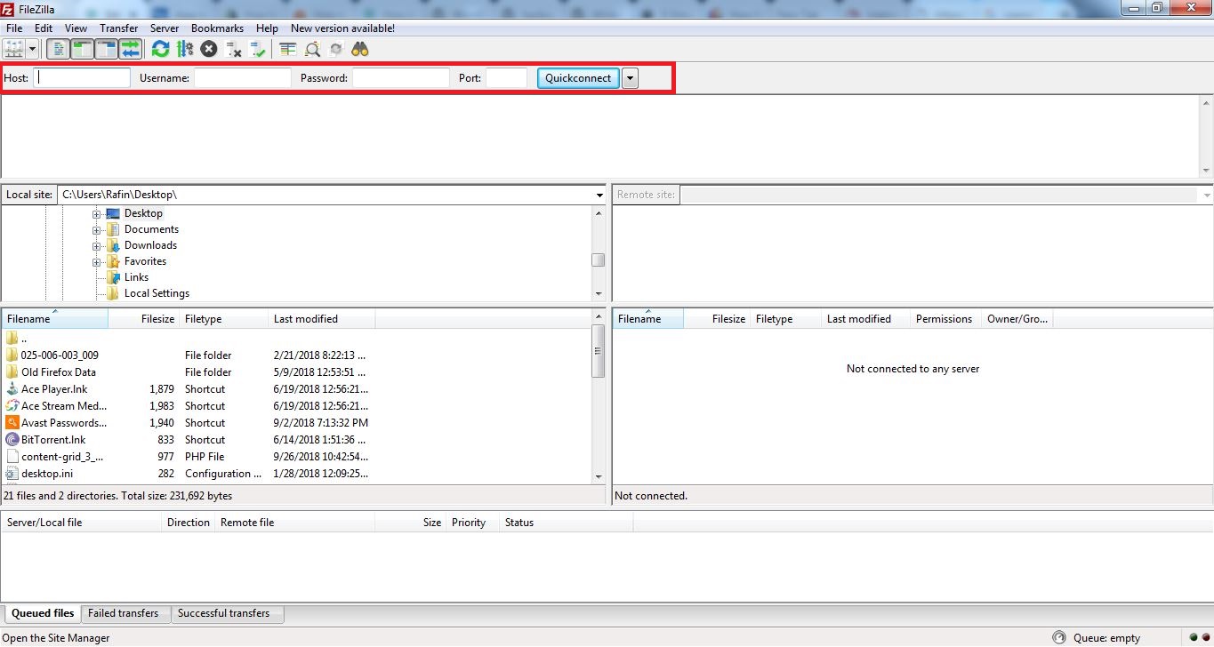Click the Disconnect from server icon

pyautogui.click(x=234, y=49)
